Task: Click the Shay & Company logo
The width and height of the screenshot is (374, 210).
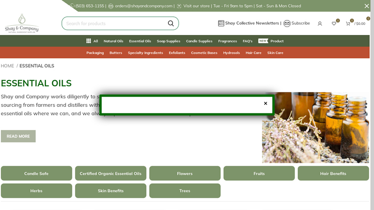Action: pyautogui.click(x=22, y=23)
